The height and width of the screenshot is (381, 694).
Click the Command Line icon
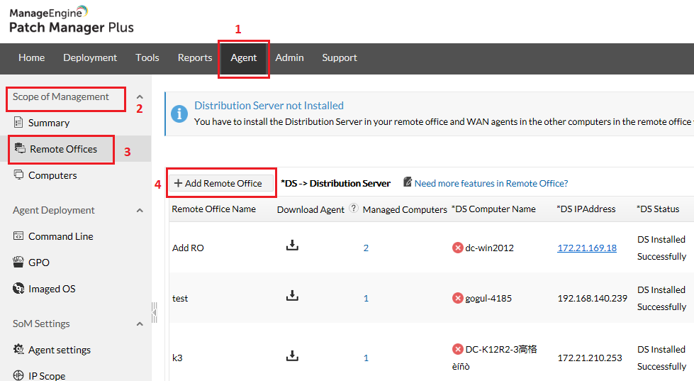pos(18,236)
